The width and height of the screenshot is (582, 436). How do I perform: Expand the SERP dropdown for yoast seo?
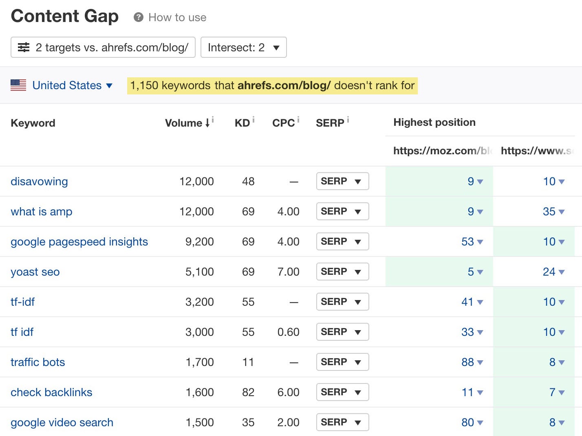(342, 272)
